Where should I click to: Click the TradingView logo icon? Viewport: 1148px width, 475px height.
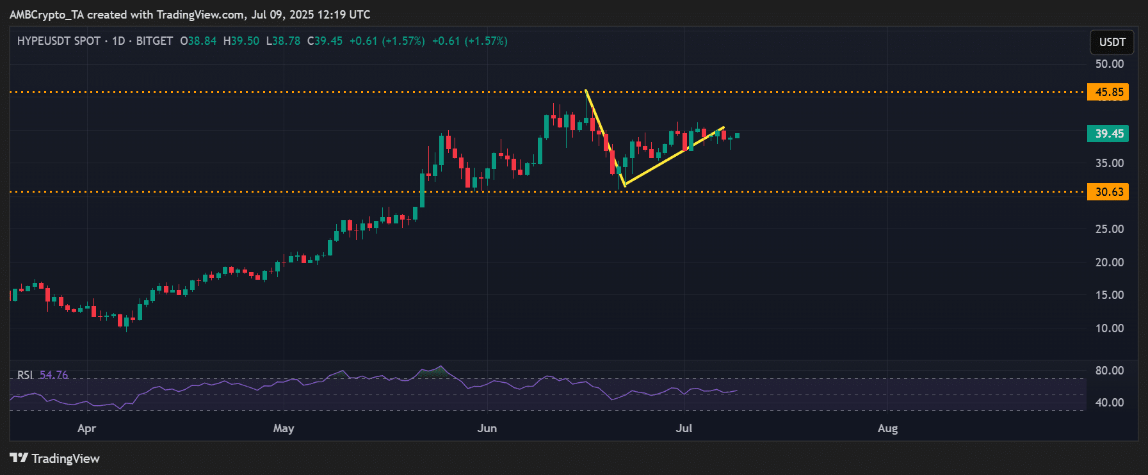pyautogui.click(x=19, y=458)
